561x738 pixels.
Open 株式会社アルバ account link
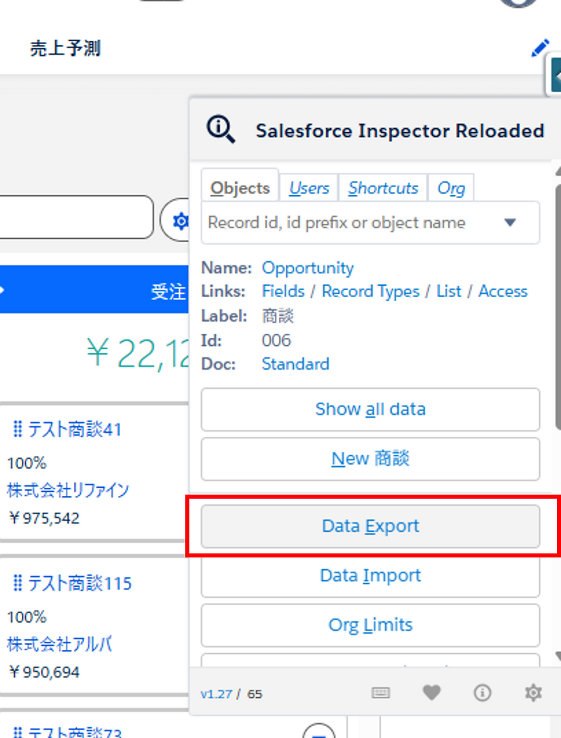point(59,644)
